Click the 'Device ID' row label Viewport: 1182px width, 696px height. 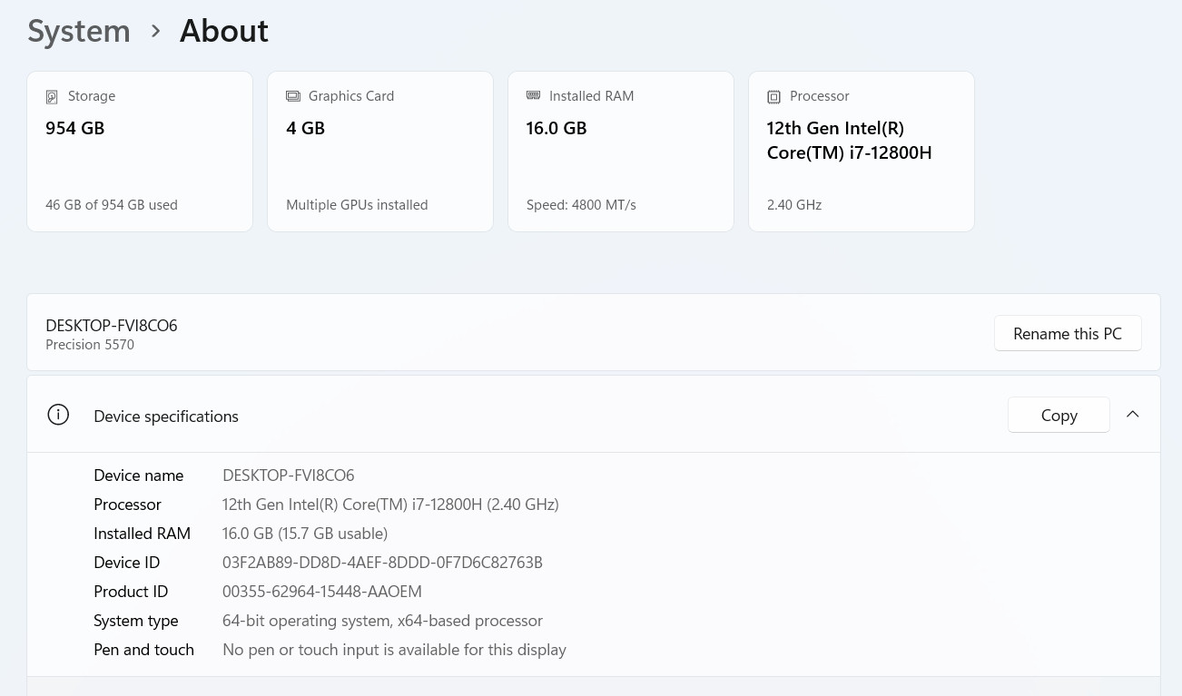point(127,563)
